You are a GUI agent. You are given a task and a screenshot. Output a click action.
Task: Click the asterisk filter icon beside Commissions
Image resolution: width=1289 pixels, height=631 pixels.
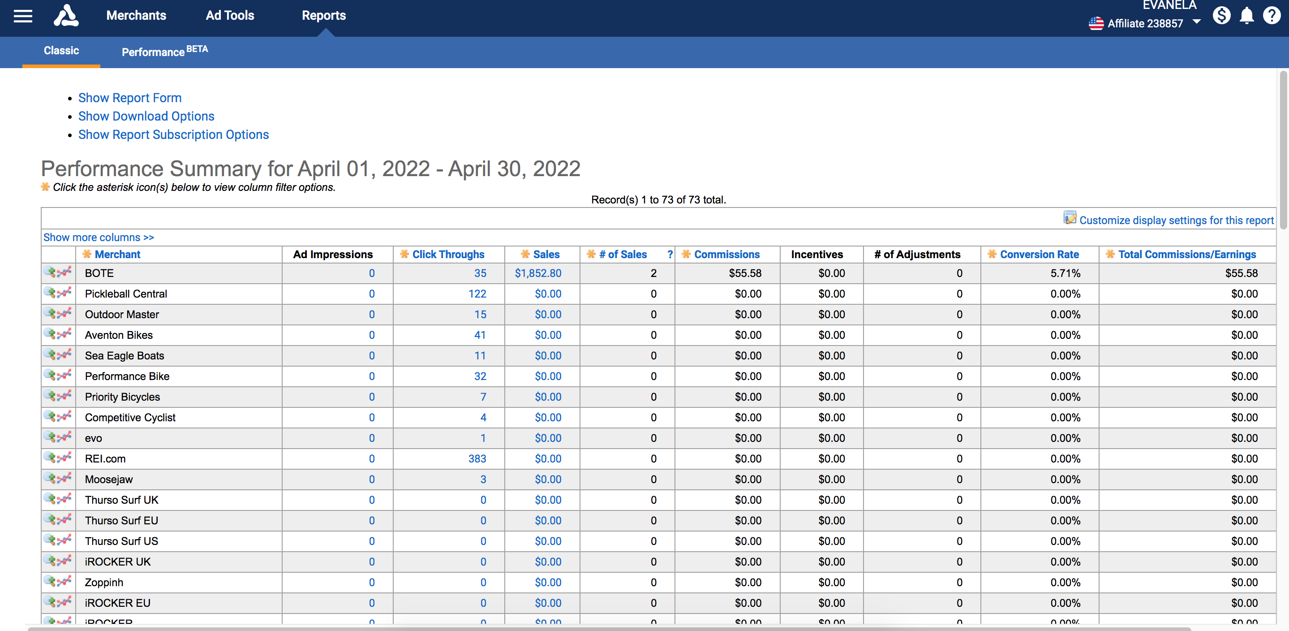click(x=686, y=254)
